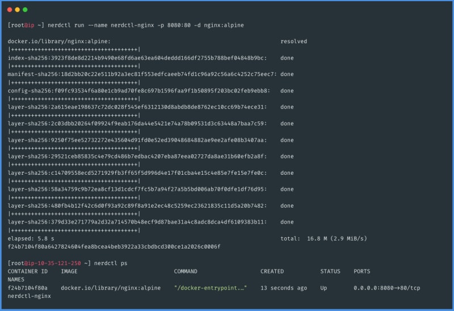This screenshot has width=454, height=311.
Task: Click the CONTAINER ID column header
Action: click(28, 271)
